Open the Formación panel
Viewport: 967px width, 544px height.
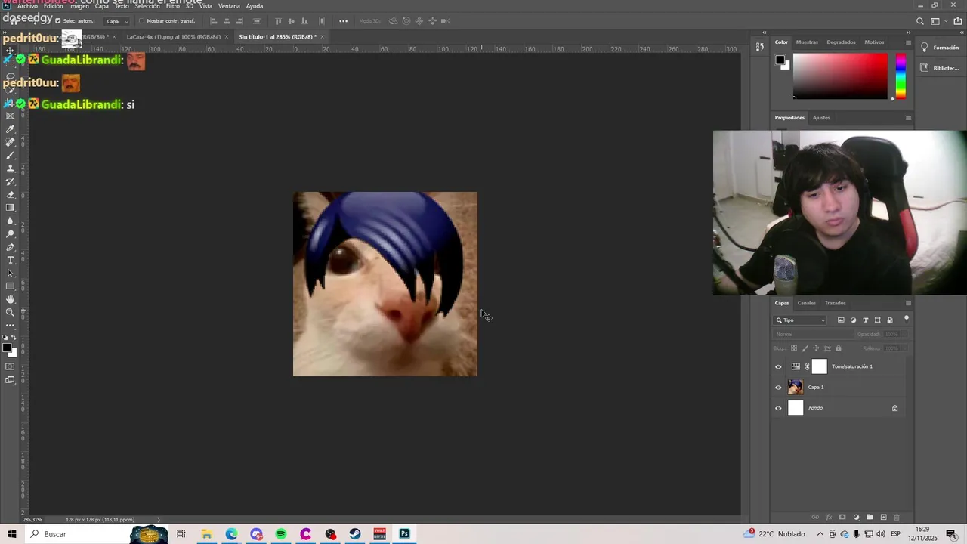click(x=940, y=48)
